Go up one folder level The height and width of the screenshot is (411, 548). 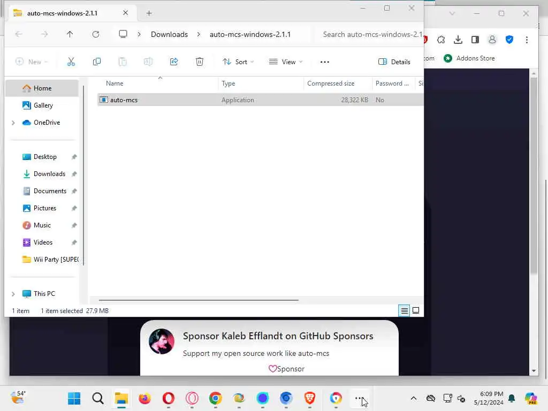pyautogui.click(x=70, y=34)
